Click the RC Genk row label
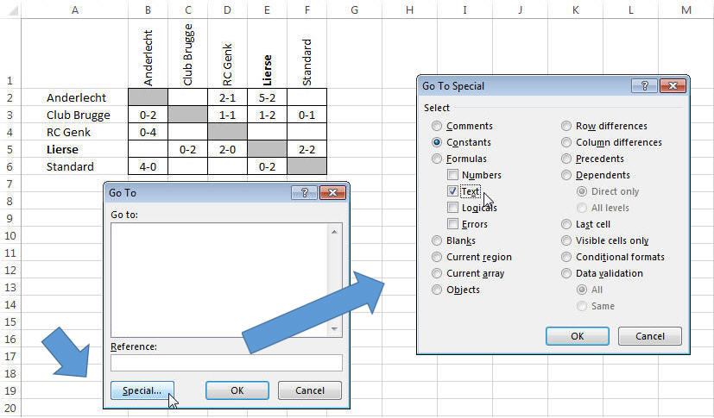 click(x=68, y=132)
